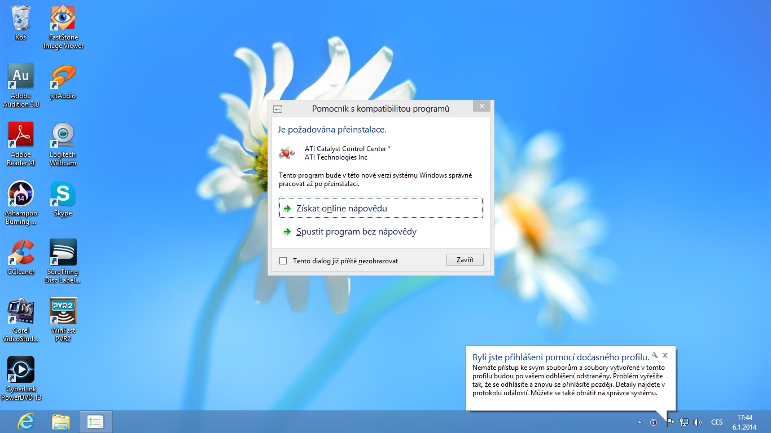Select the Skype desktop icon
Image resolution: width=771 pixels, height=433 pixels.
63,199
